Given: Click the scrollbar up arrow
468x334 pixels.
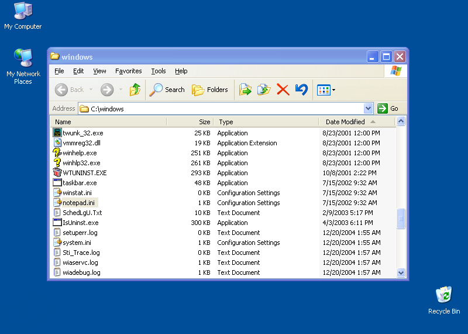Looking at the screenshot, I should click(x=401, y=121).
